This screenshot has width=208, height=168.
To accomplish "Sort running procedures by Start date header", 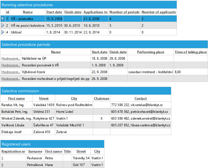I will click(54, 12).
